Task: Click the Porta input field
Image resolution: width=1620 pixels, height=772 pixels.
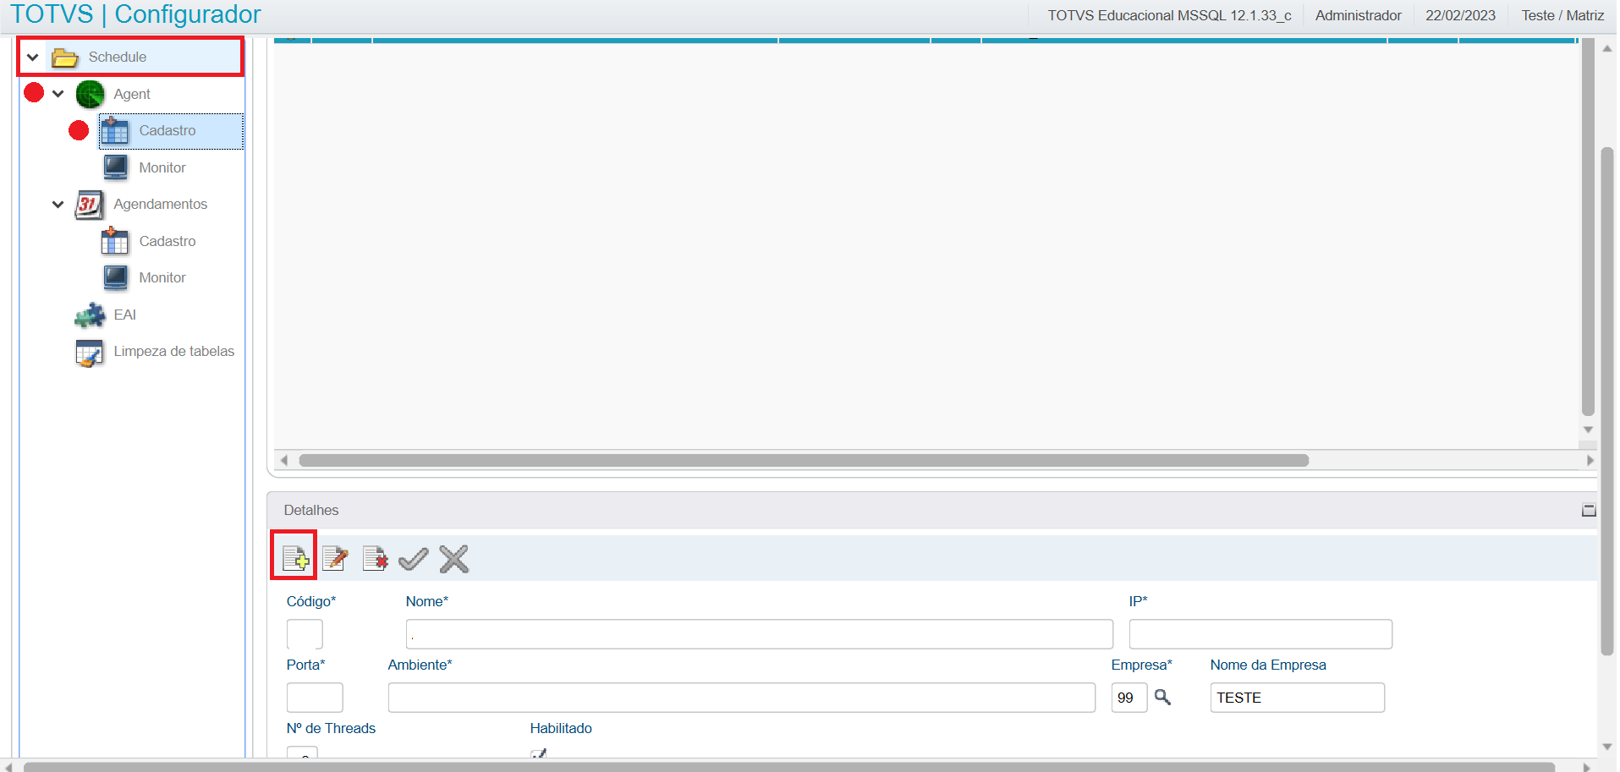Action: tap(315, 698)
